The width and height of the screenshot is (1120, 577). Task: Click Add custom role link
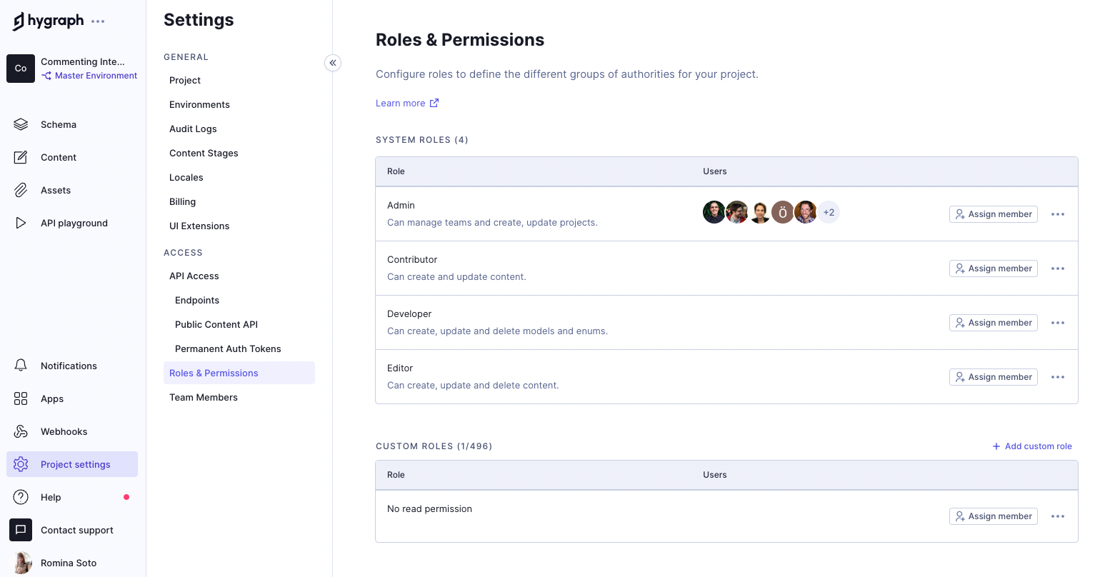coord(1032,446)
